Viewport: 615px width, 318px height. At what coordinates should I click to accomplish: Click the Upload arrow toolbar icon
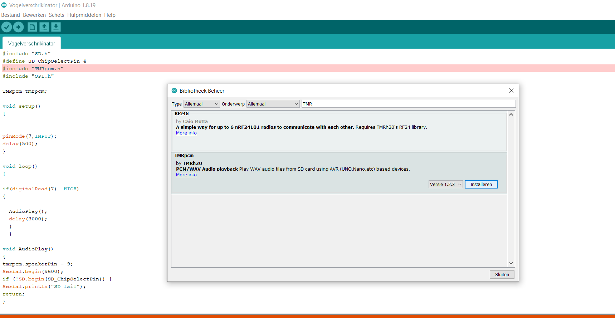(x=19, y=27)
